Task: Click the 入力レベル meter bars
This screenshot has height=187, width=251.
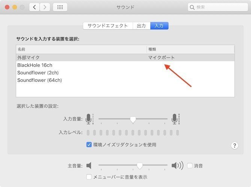Action: pyautogui.click(x=133, y=133)
